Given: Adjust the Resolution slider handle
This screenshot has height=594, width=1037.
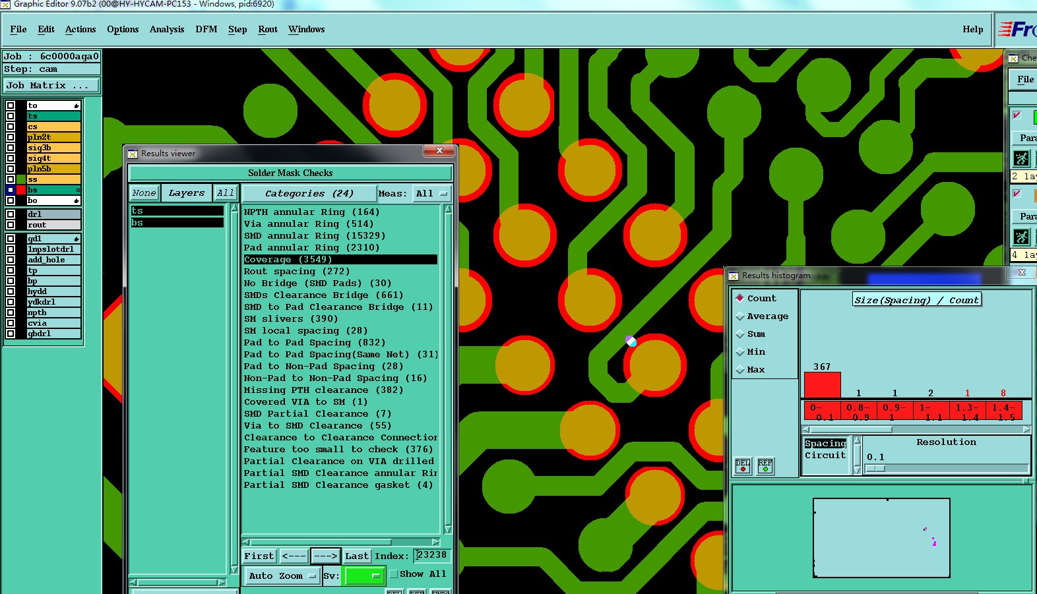Looking at the screenshot, I should coord(875,469).
